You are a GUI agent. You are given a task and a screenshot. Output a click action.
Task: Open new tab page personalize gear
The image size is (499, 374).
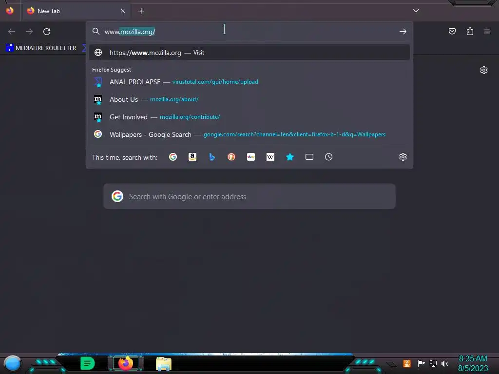484,70
